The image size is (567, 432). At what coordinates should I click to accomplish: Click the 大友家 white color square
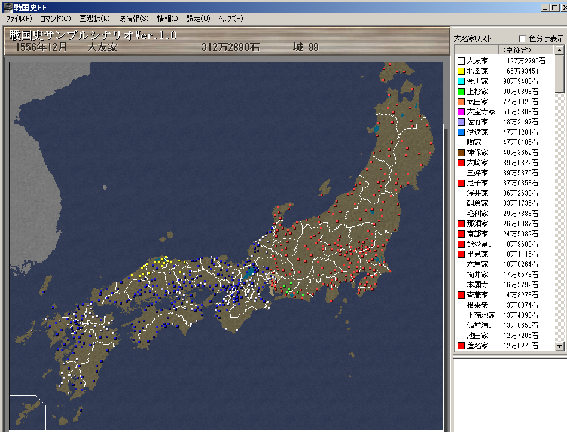coord(461,61)
